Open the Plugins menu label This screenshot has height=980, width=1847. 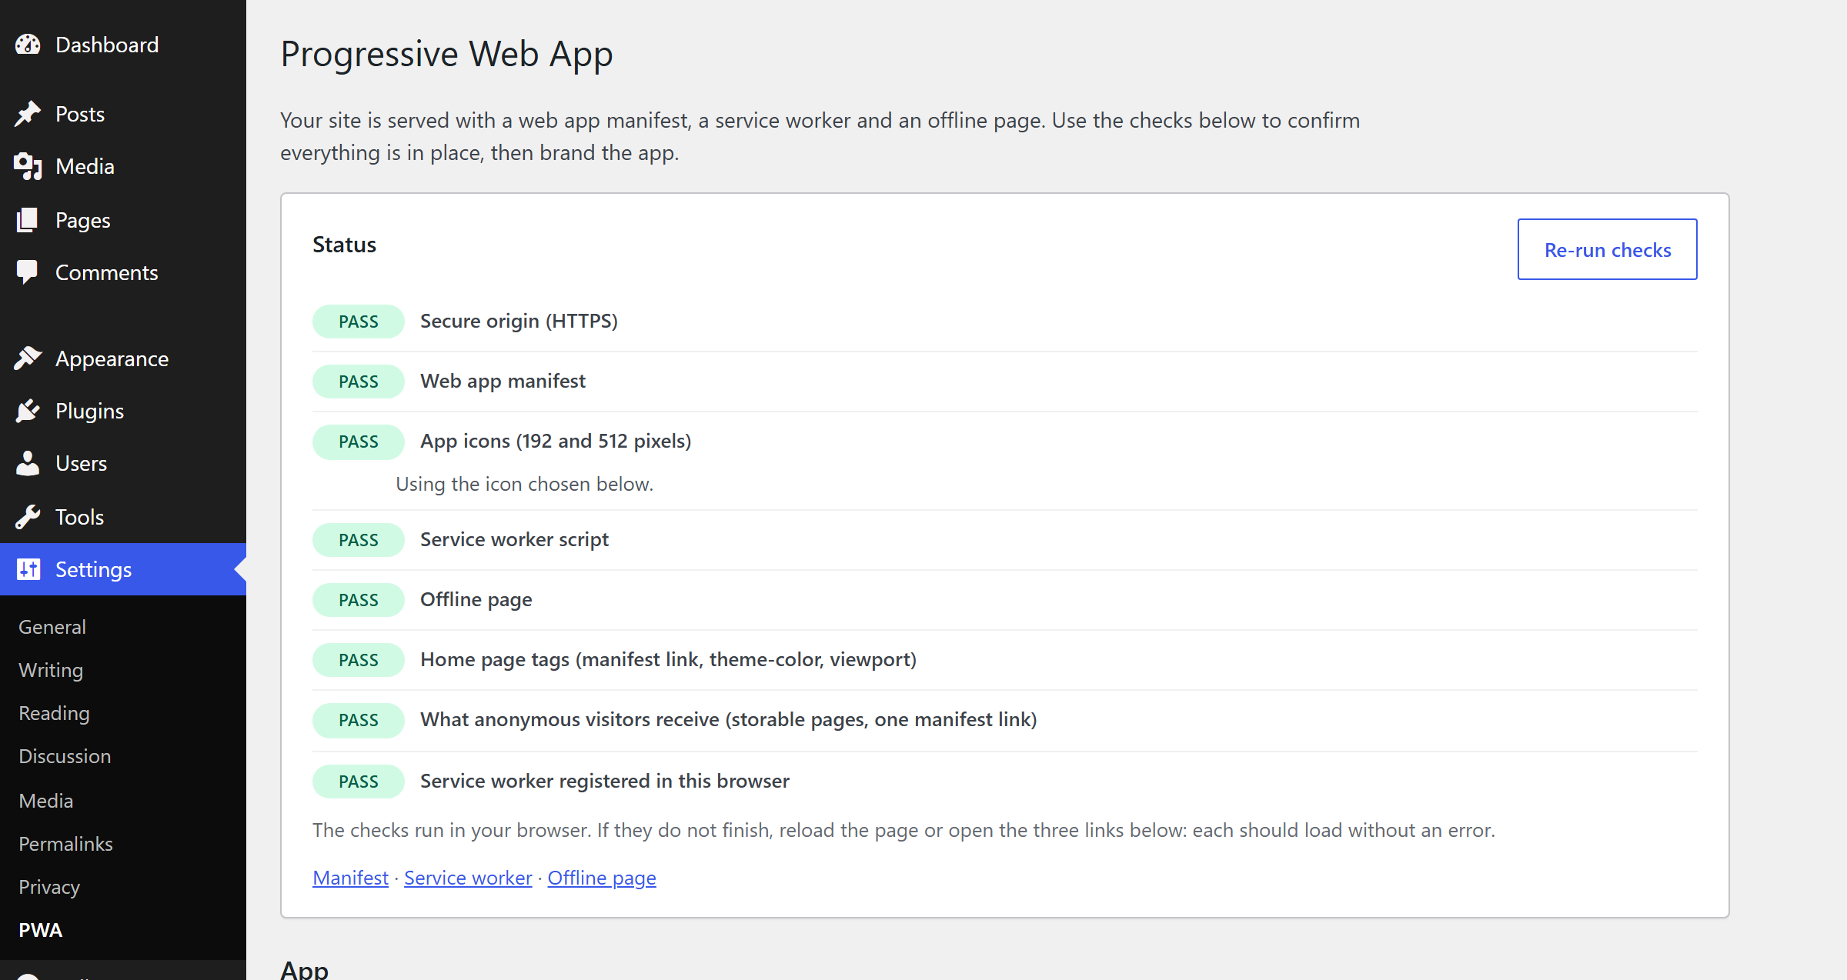click(x=89, y=411)
